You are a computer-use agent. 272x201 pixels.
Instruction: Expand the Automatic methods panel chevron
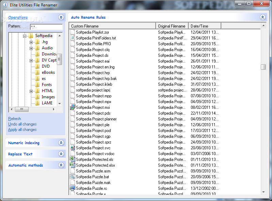(61, 165)
